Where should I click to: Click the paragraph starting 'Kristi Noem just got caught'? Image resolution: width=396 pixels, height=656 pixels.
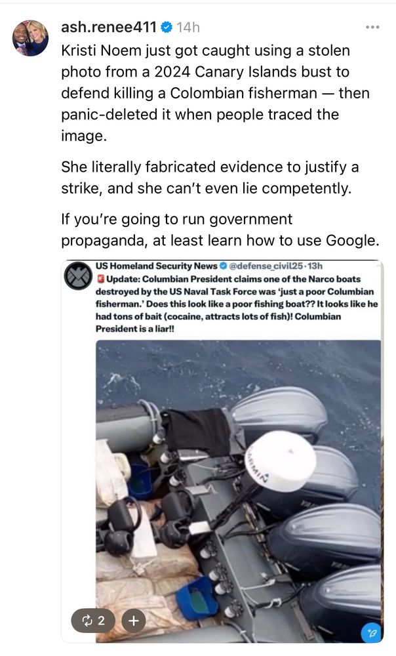[215, 93]
